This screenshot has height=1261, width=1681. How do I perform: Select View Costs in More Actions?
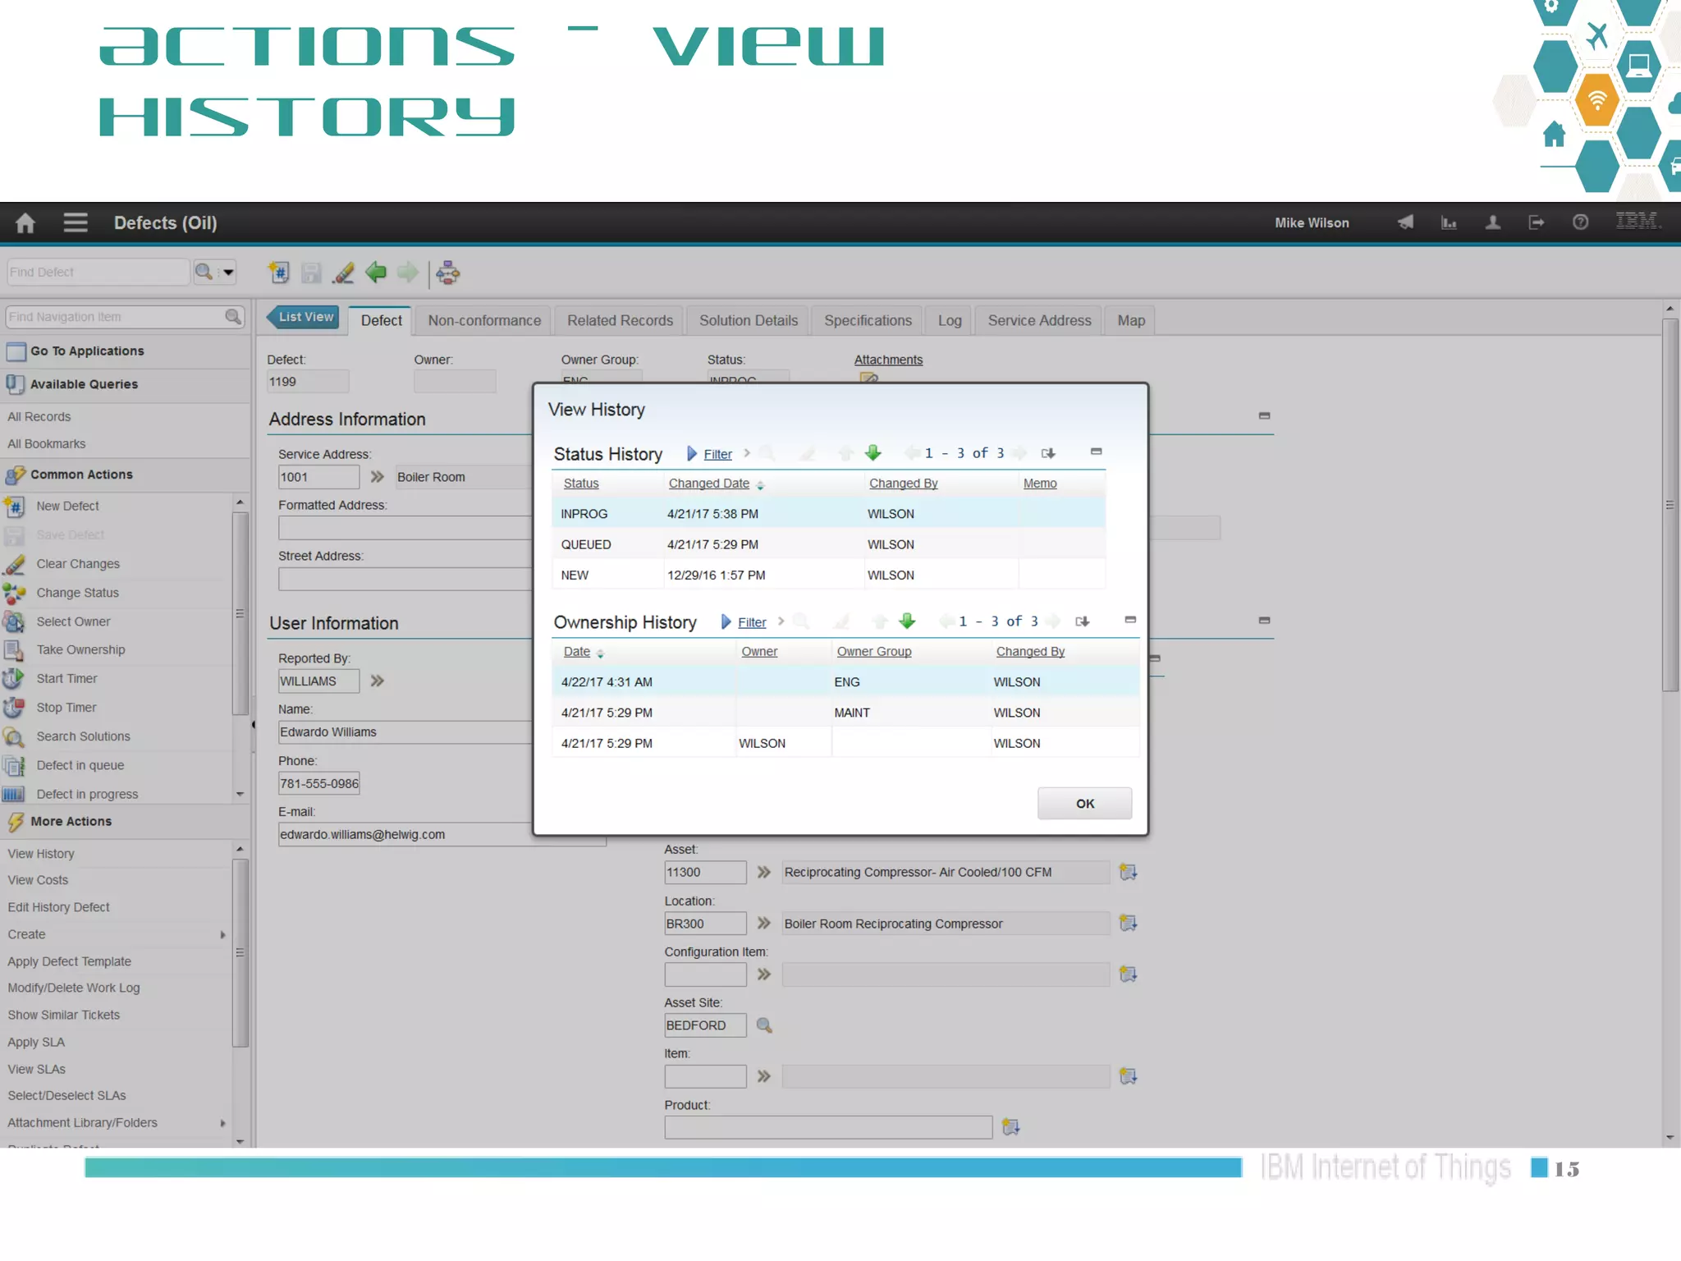click(38, 880)
